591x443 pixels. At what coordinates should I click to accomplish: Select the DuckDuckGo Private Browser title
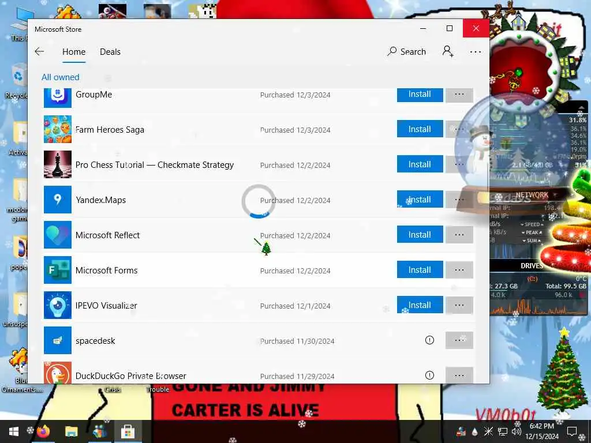coord(131,376)
